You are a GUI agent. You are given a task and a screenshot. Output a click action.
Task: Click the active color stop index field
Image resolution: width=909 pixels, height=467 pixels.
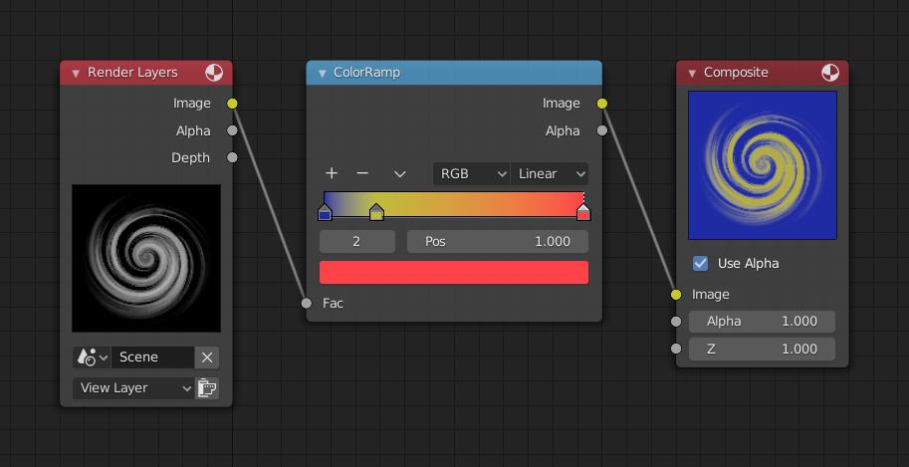(357, 241)
